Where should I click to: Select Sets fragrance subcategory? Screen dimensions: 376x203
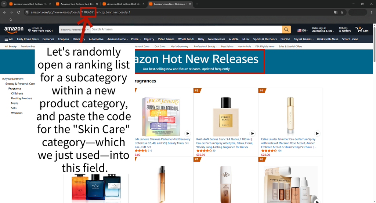(14, 108)
